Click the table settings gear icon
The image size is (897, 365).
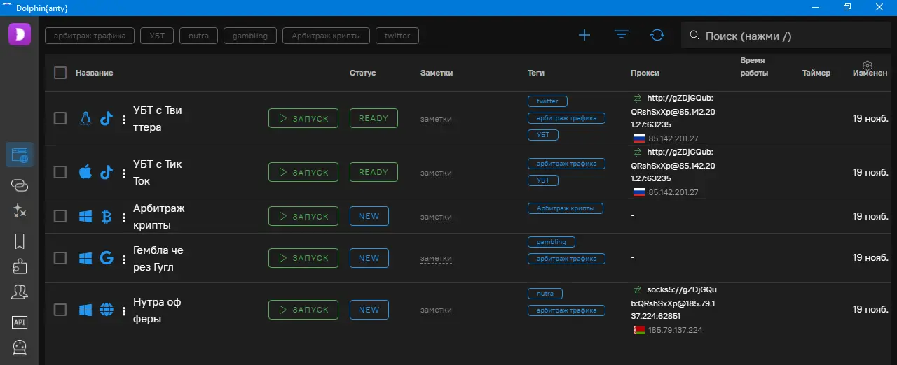click(868, 65)
